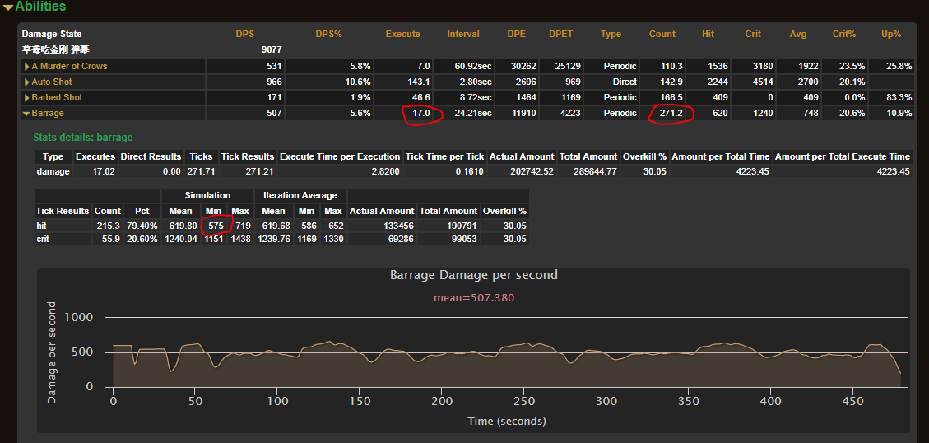The width and height of the screenshot is (929, 443).
Task: Expand the A Murder of Crows row
Action: point(69,66)
